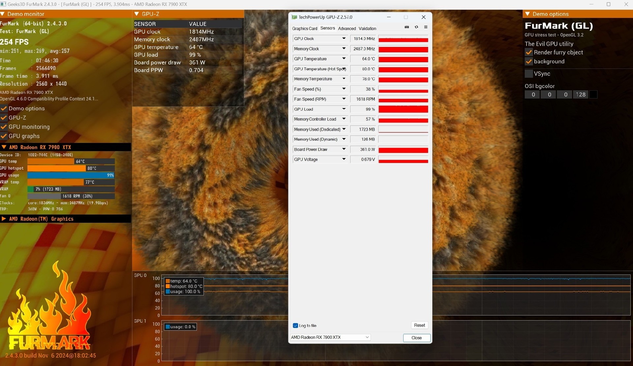Click the 254 FPS readout
This screenshot has height=366, width=633.
[15, 42]
